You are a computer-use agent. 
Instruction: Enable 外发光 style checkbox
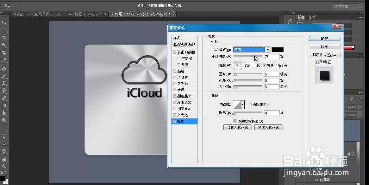tap(174, 115)
